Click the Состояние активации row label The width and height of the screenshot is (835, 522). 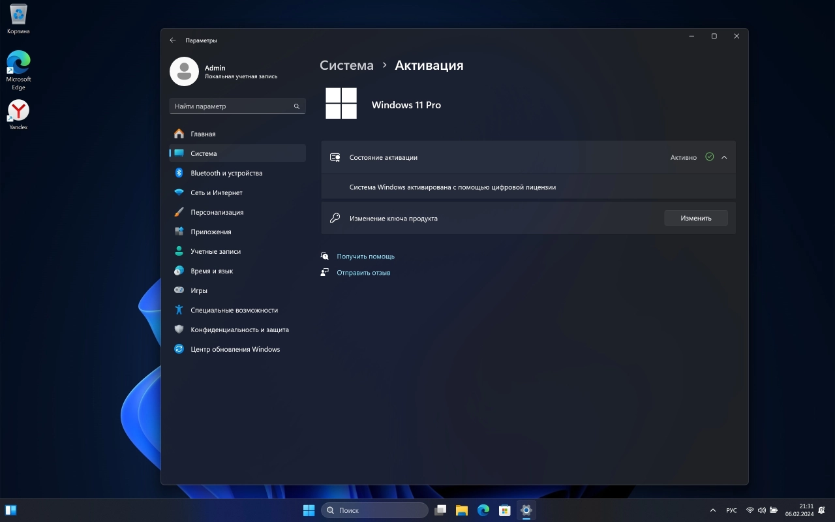[x=383, y=157]
